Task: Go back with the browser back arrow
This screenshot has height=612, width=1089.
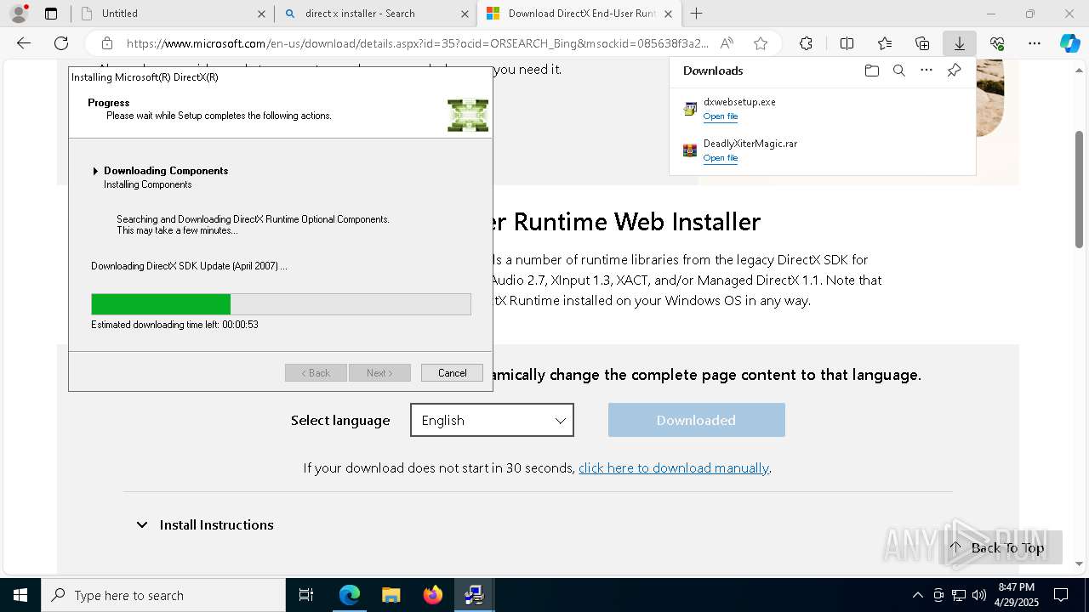Action: (24, 43)
